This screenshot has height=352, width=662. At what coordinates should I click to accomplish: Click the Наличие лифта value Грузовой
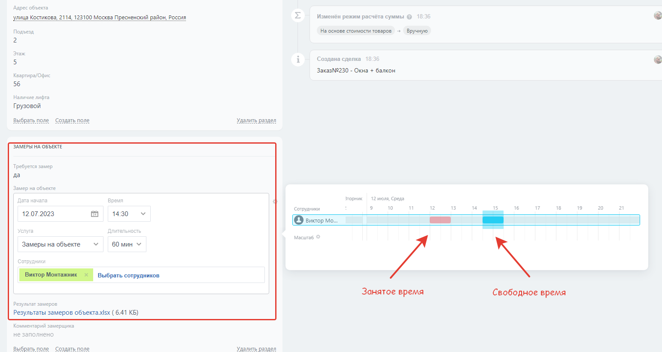coord(27,106)
